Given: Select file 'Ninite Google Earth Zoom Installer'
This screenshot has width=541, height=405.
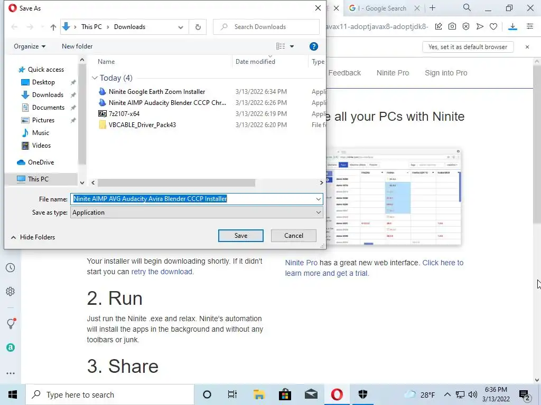Looking at the screenshot, I should [156, 92].
